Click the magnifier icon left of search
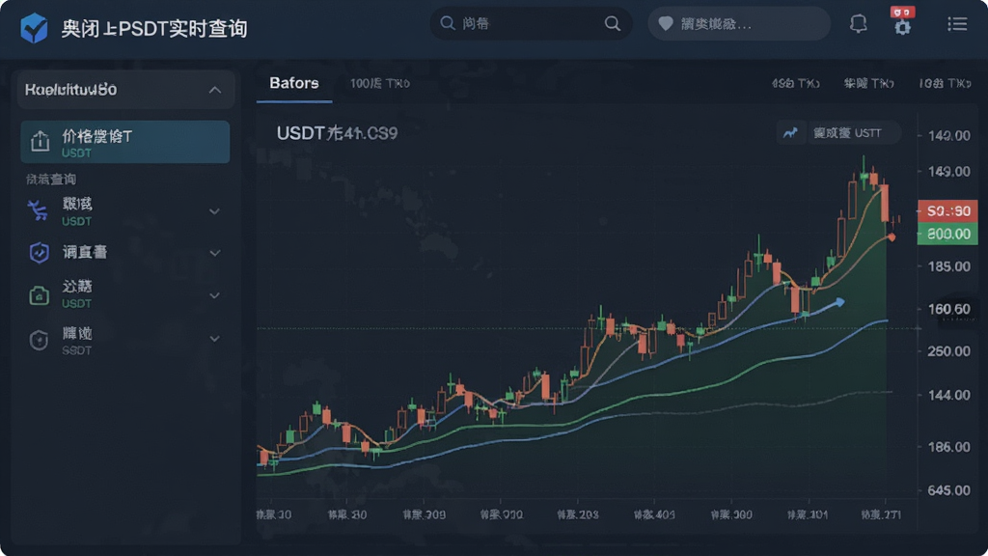Screen dimensions: 988x556 (448, 23)
